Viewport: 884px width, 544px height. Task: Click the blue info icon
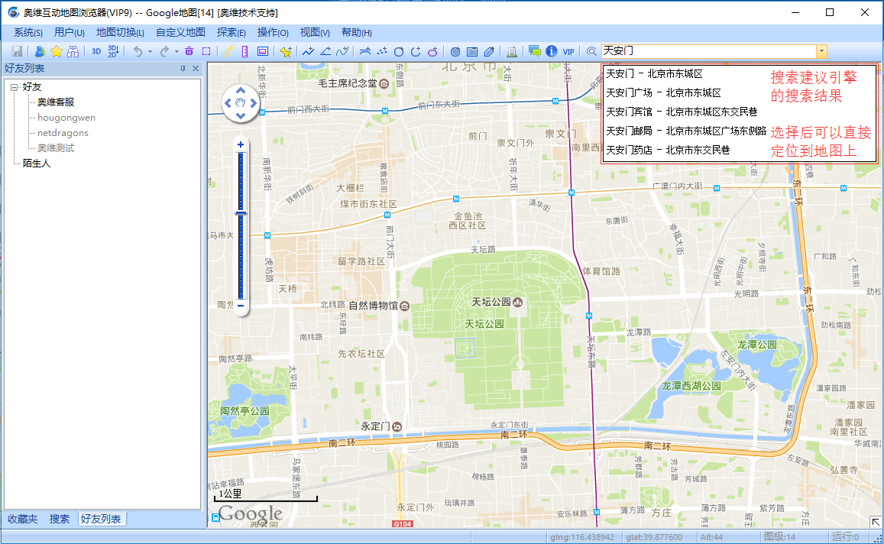(552, 52)
